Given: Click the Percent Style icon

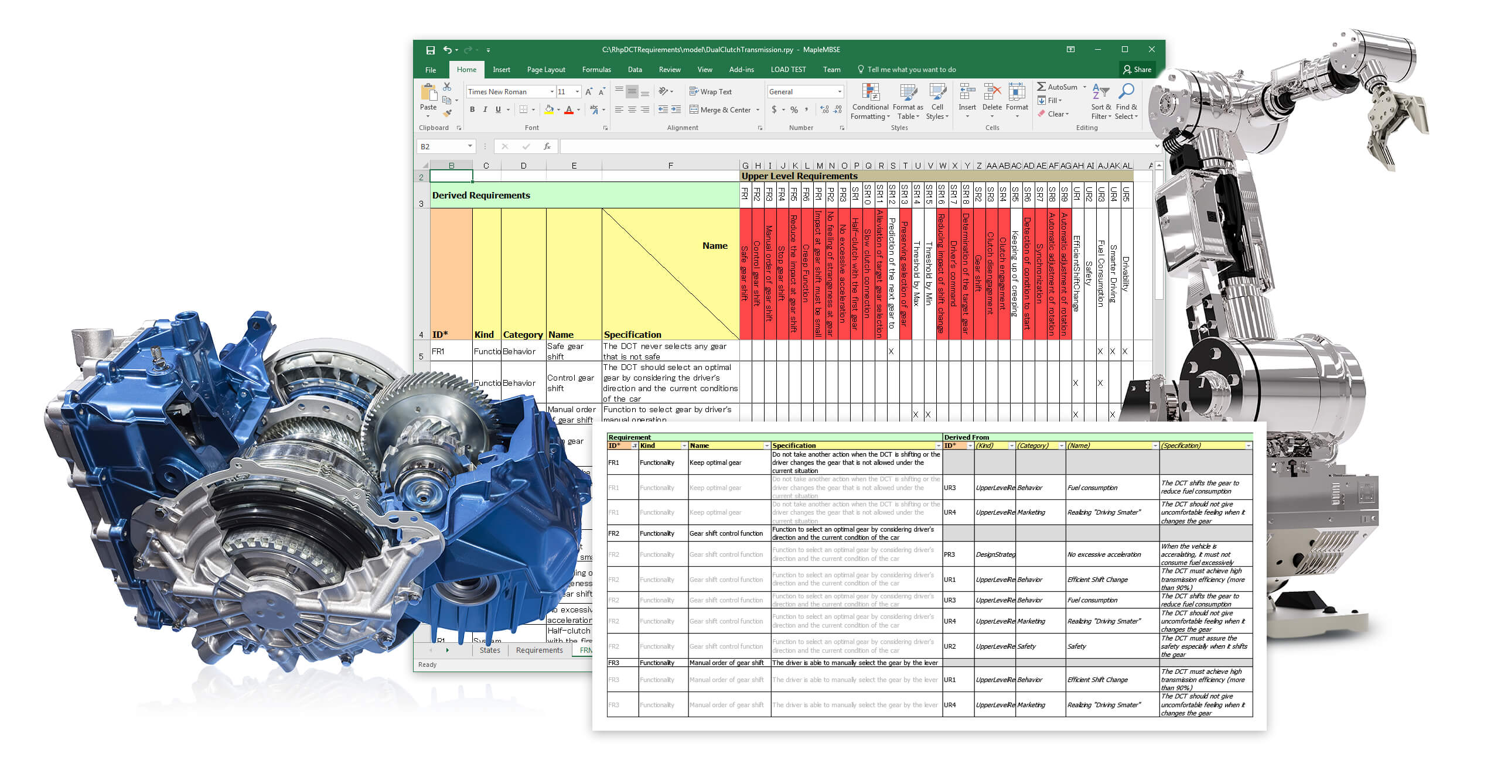Looking at the screenshot, I should (794, 109).
